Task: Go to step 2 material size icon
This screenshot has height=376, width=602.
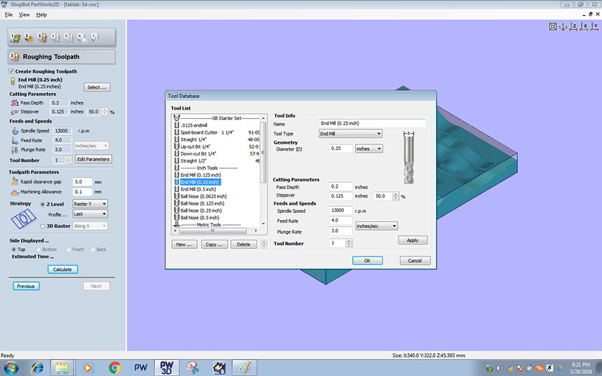Action: click(x=29, y=38)
